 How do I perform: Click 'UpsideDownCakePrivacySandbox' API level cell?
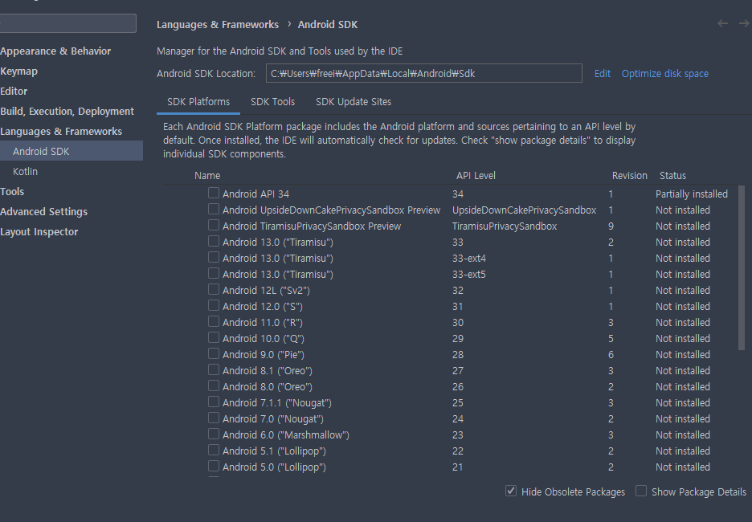524,210
